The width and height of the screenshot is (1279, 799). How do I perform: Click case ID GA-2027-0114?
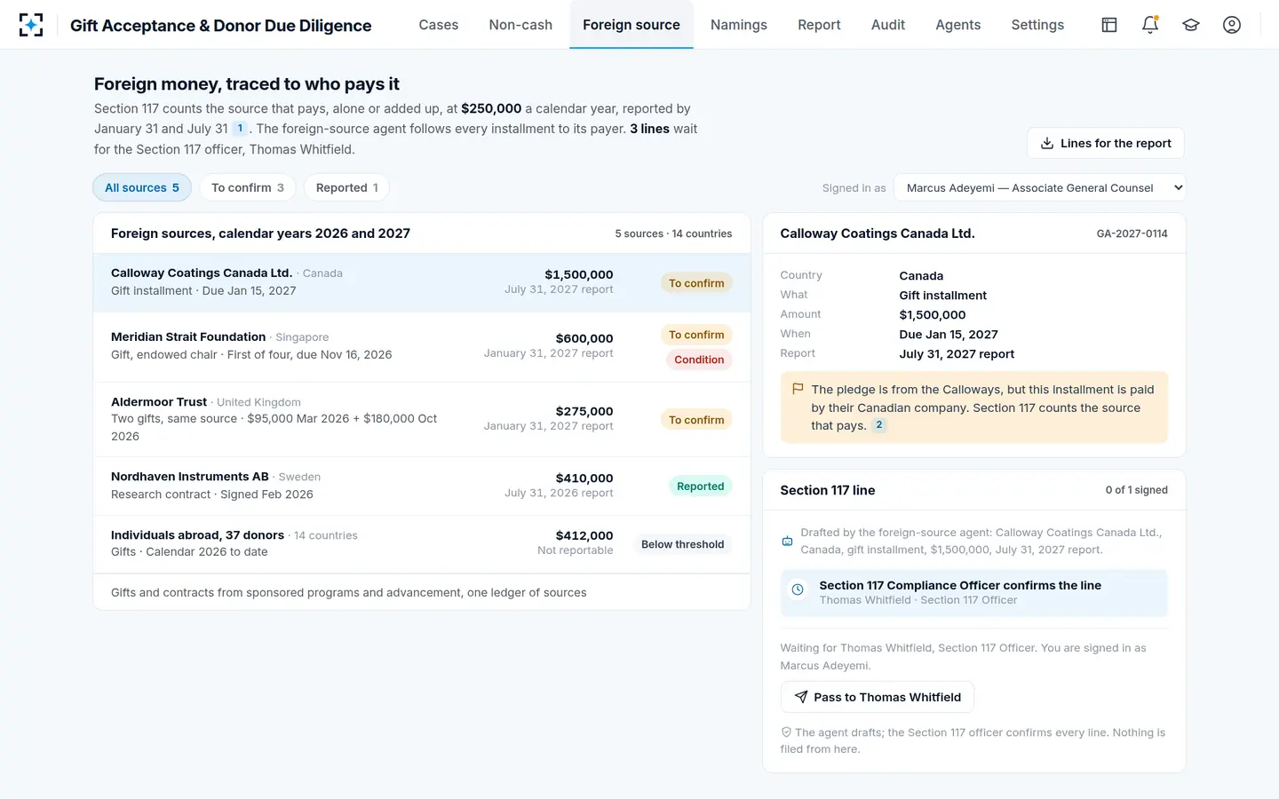(x=1132, y=233)
